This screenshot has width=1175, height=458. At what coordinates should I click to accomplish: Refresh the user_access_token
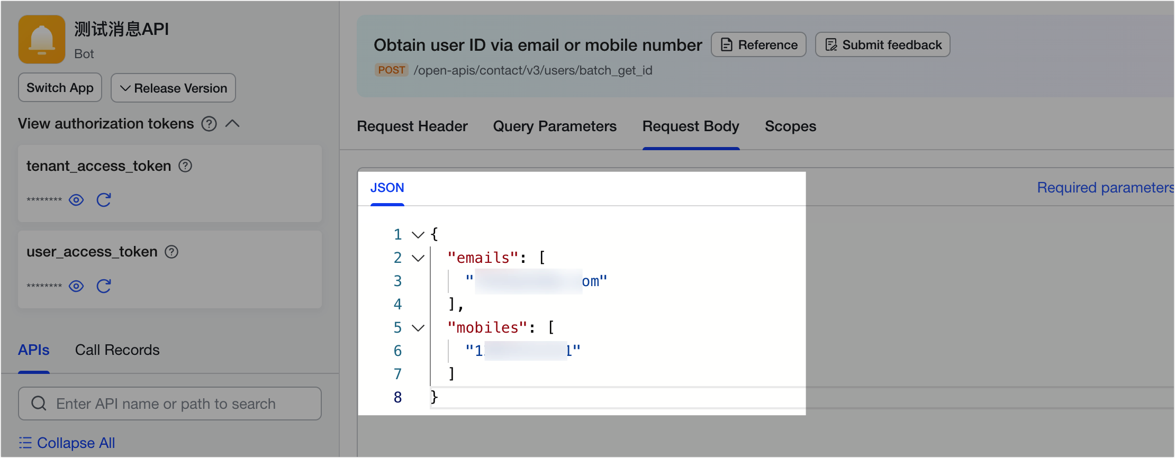pyautogui.click(x=104, y=286)
